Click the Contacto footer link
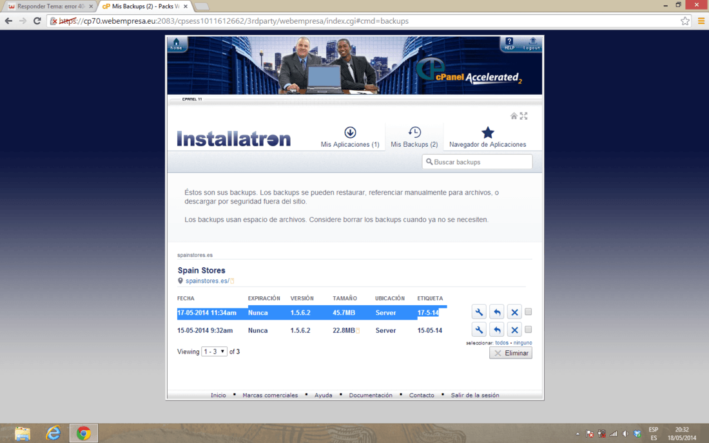The image size is (709, 443). (422, 395)
